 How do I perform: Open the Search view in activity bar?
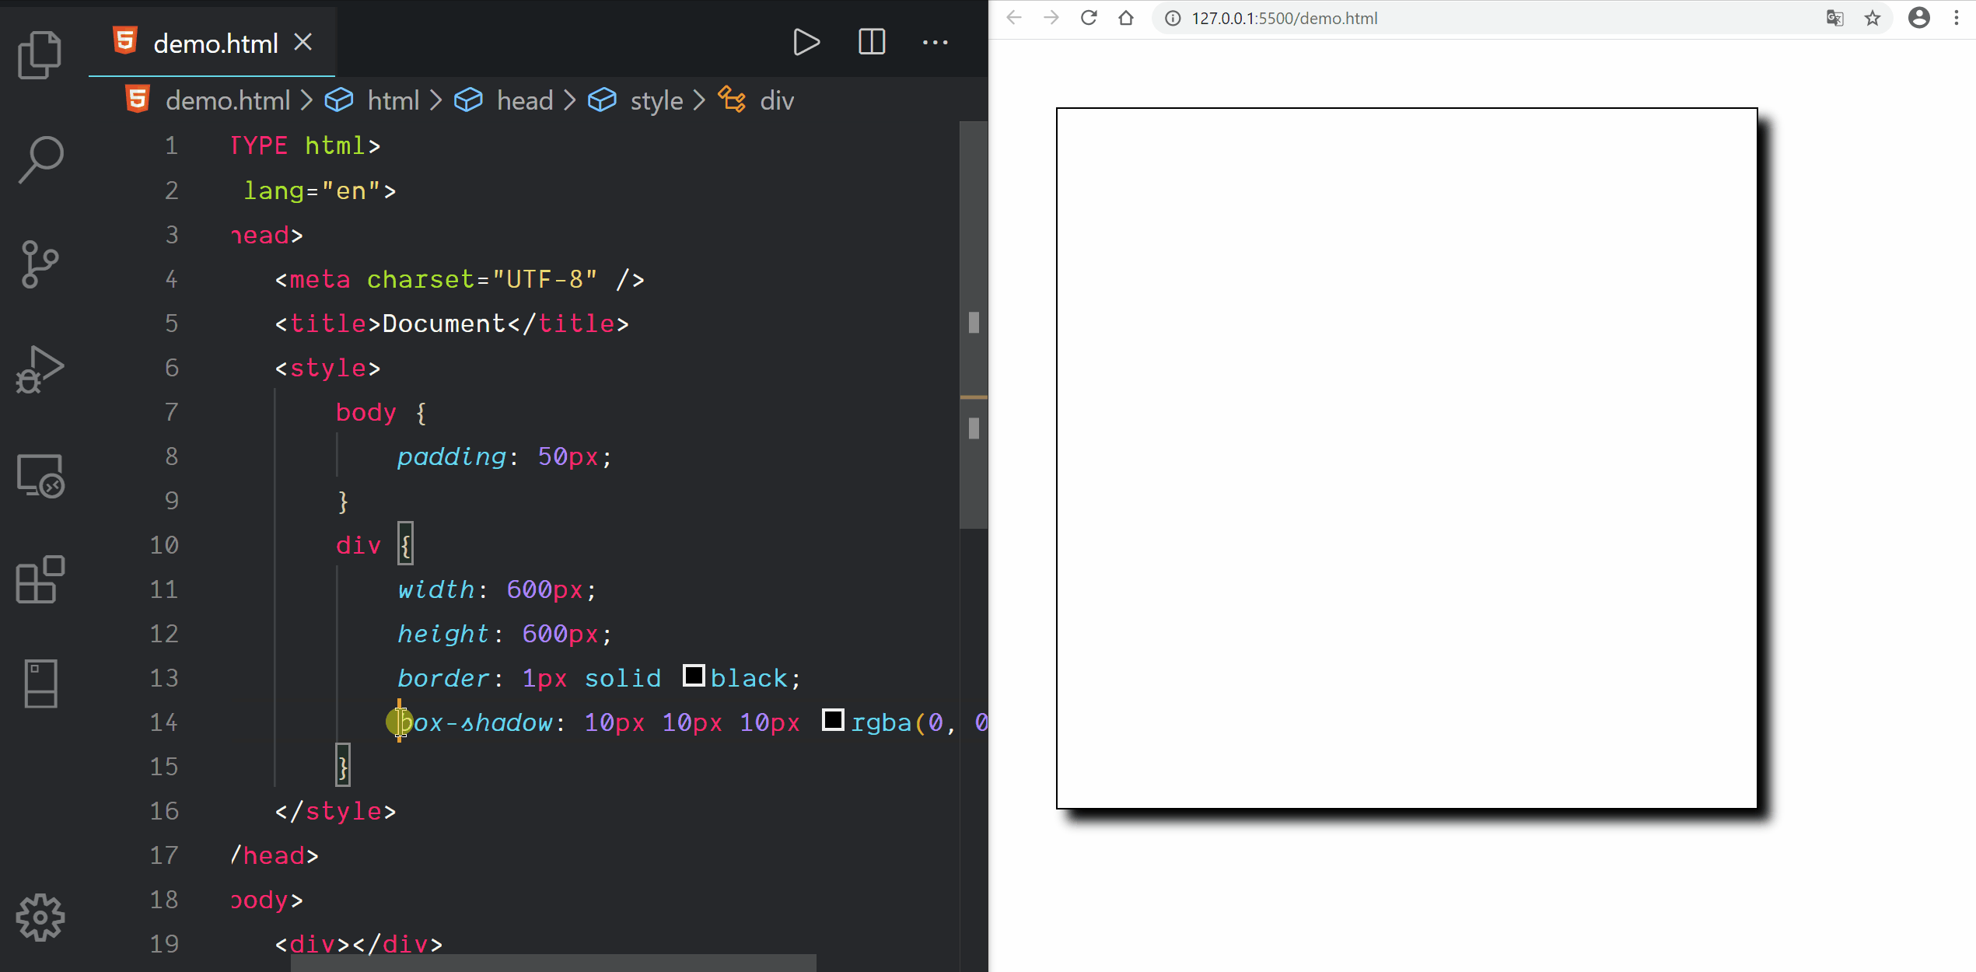40,159
